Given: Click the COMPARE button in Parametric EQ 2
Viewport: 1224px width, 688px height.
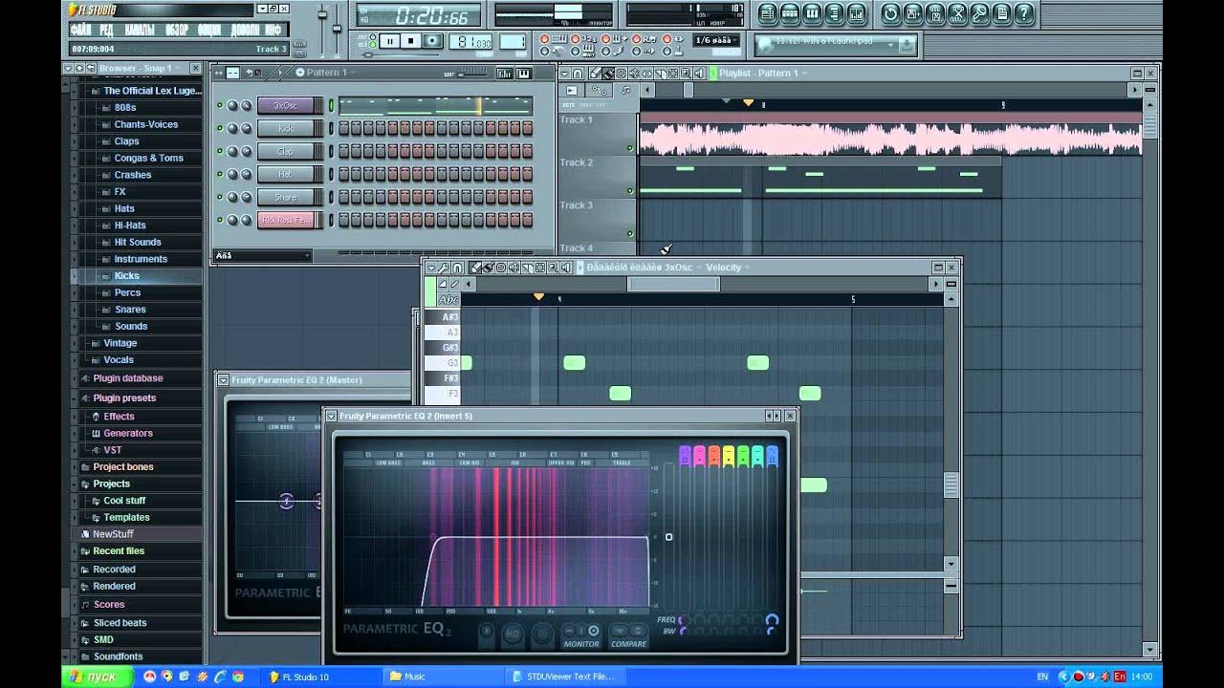Looking at the screenshot, I should point(628,632).
